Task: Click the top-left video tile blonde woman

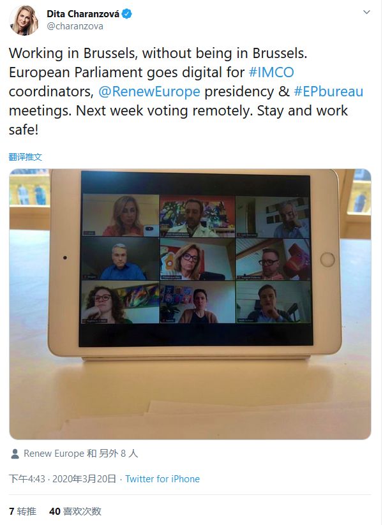Action: click(121, 215)
